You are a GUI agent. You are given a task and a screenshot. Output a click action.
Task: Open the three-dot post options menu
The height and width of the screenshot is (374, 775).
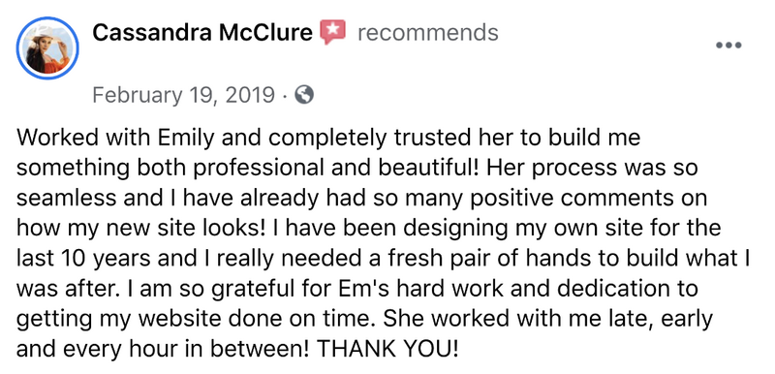point(728,46)
